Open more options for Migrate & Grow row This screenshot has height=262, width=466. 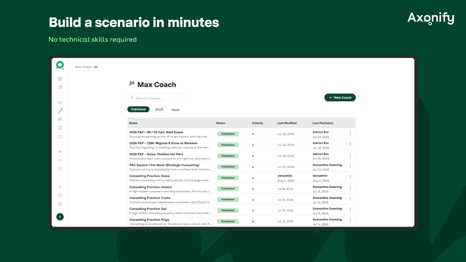(350, 144)
